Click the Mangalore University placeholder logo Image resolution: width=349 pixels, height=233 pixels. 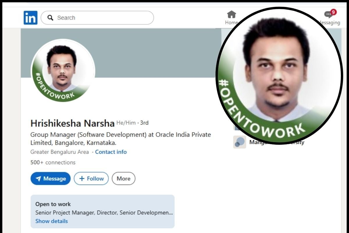click(239, 142)
